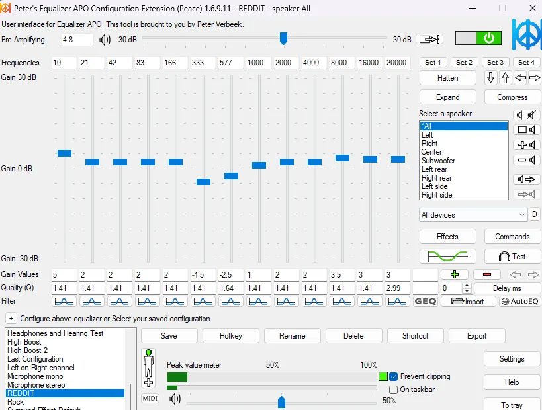
Task: Open the equalizer graph window icon
Action: click(447, 257)
